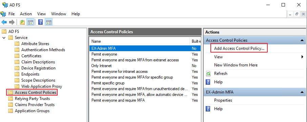Image resolution: width=307 pixels, height=122 pixels.
Task: Click the Service folder icon
Action: click(11, 37)
